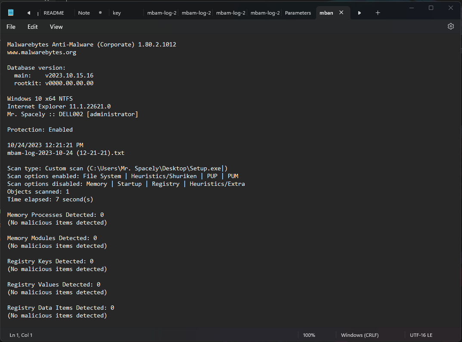Screen dimensions: 462x342
Task: Click the Ln 1, Col 1 status indicator
Action: 21,335
